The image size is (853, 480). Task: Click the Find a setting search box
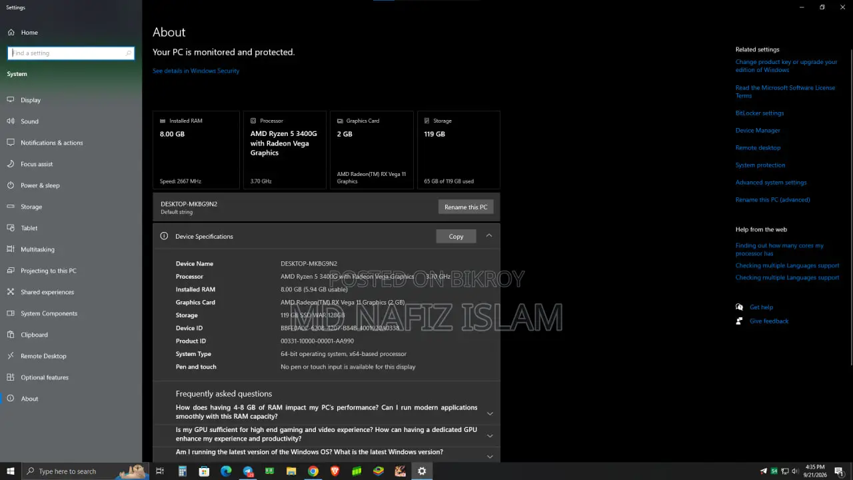[x=71, y=53]
